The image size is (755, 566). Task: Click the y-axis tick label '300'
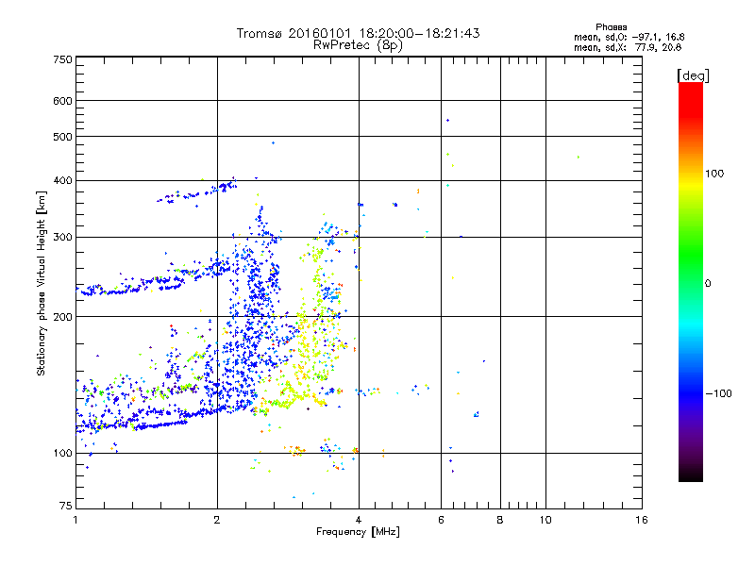tap(62, 237)
